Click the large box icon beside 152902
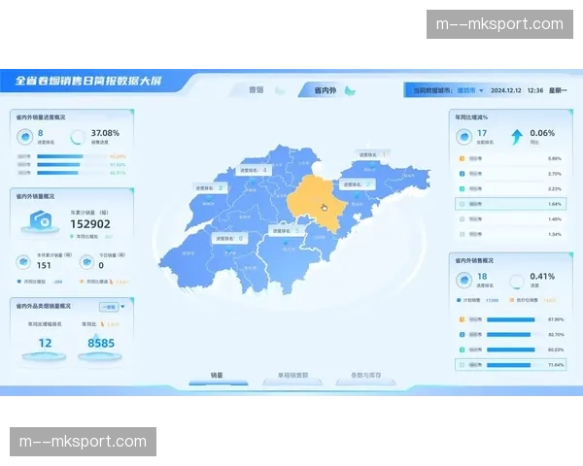This screenshot has height=466, width=583. tap(40, 221)
